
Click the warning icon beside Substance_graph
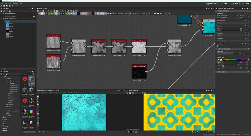[34, 16]
